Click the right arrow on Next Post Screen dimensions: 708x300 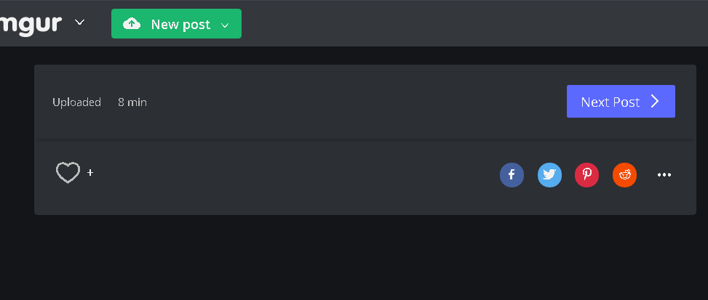pos(655,101)
